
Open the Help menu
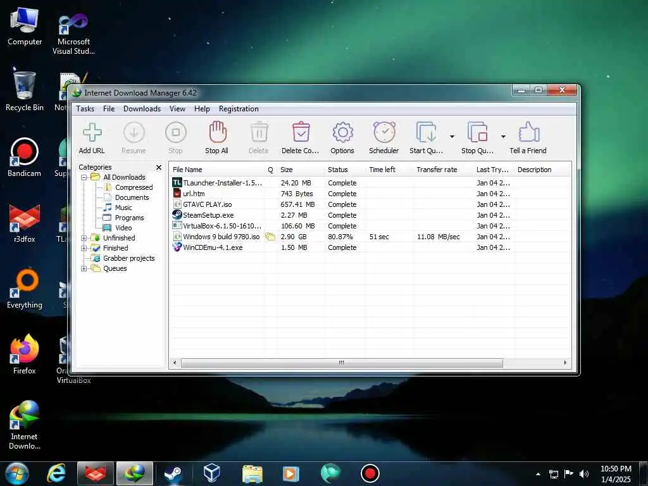tap(202, 109)
